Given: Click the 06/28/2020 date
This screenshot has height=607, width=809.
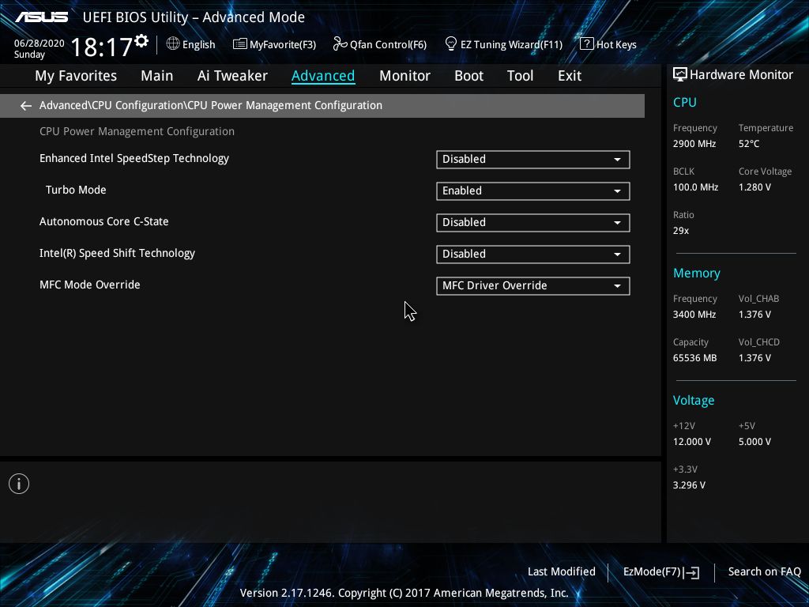Looking at the screenshot, I should click(x=40, y=43).
